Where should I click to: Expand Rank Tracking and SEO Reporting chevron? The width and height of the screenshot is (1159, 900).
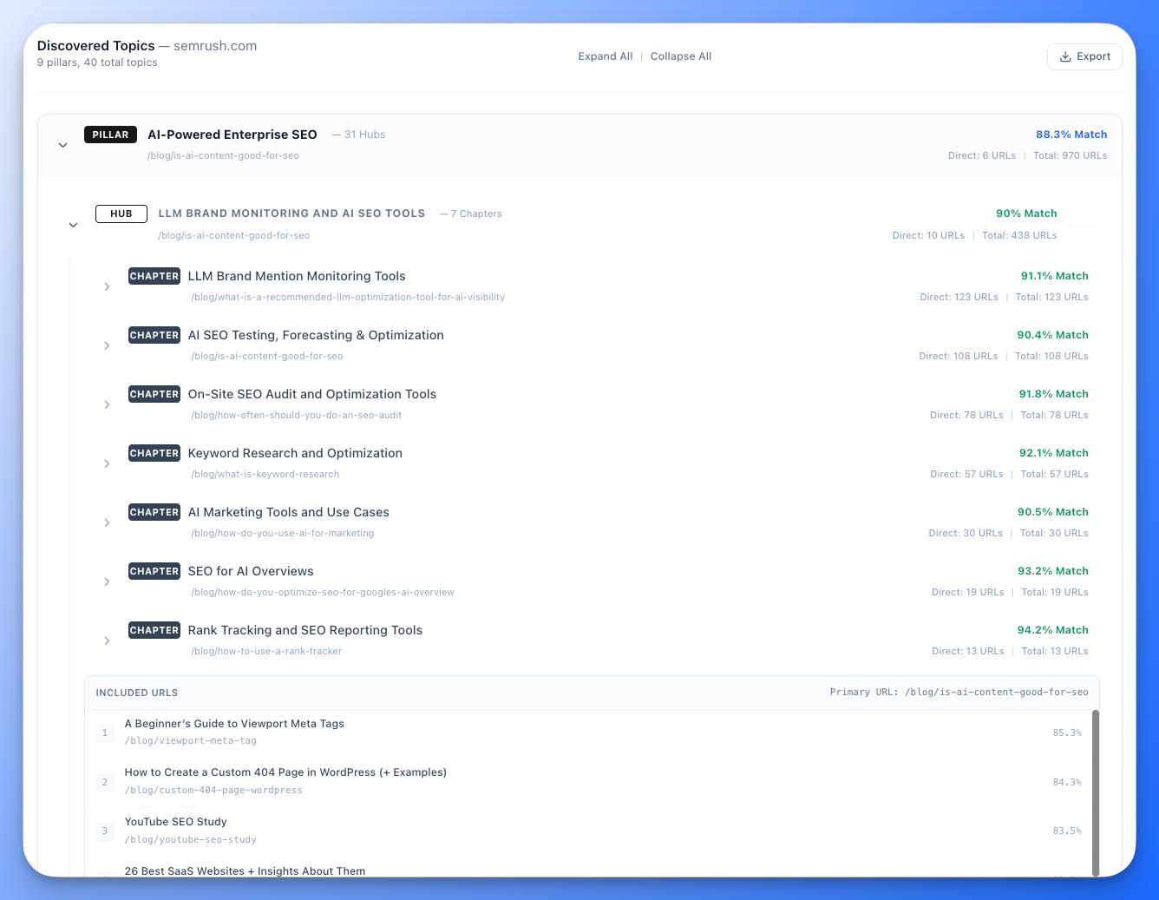tap(107, 641)
